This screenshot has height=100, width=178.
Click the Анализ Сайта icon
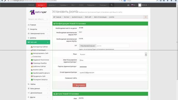(32, 70)
